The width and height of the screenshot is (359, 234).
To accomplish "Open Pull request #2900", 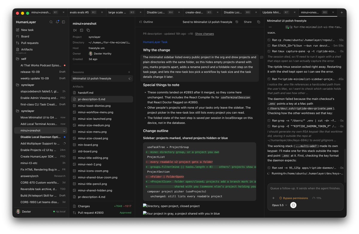I will pos(102,213).
